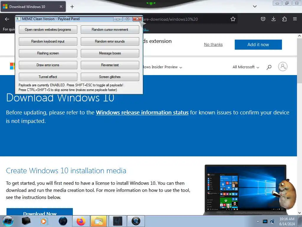This screenshot has width=302, height=227.
Task: Open the Windows Start orb
Action: (8, 221)
